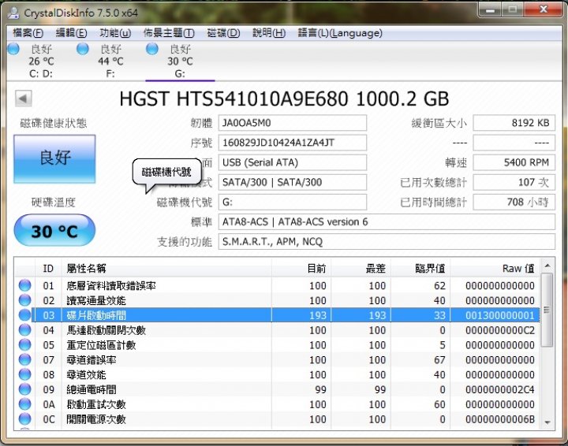
Task: Click the 臨界值 column header
Action: 420,269
